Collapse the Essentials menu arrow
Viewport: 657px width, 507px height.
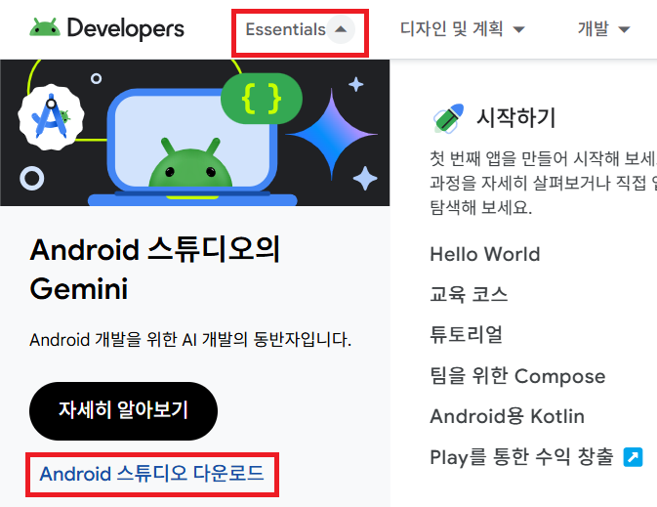[x=341, y=29]
